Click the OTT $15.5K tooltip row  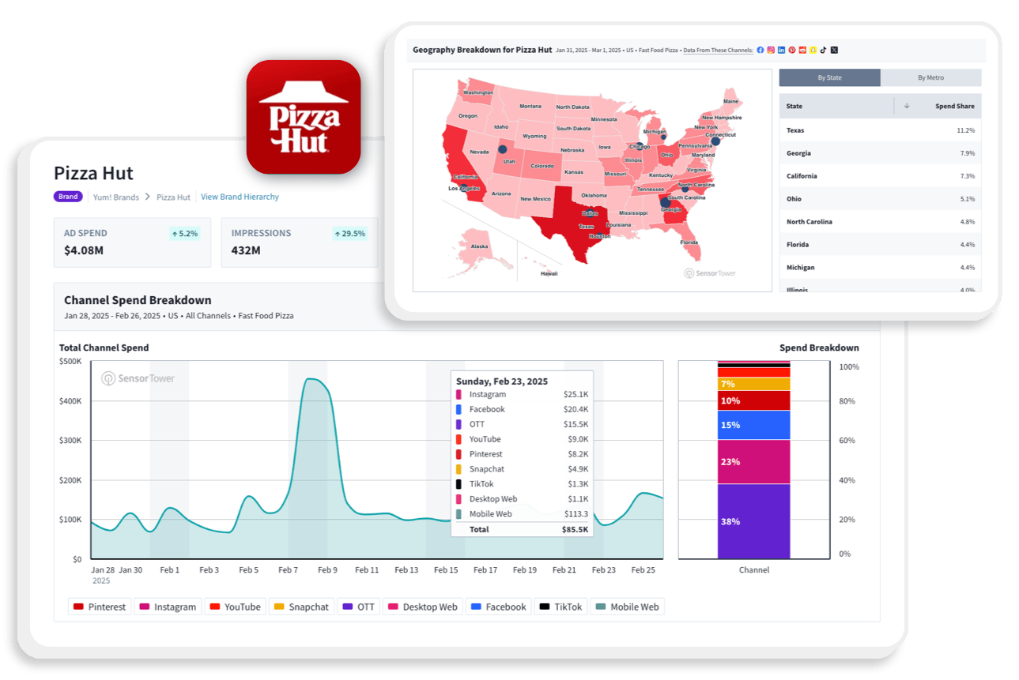pyautogui.click(x=522, y=424)
